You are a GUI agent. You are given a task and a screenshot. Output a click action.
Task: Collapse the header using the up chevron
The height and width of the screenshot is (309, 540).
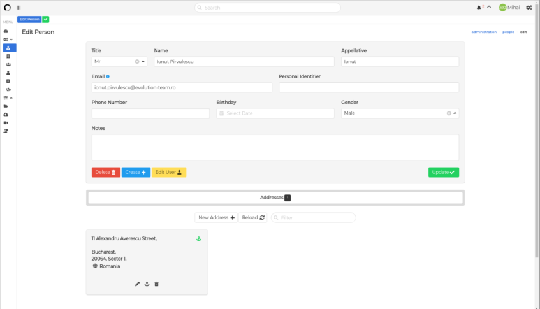489,7
